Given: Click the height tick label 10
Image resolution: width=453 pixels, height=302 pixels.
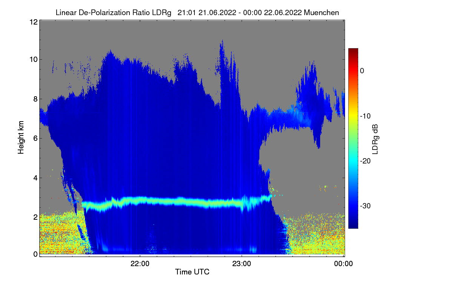Looking at the screenshot, I should tap(33, 59).
